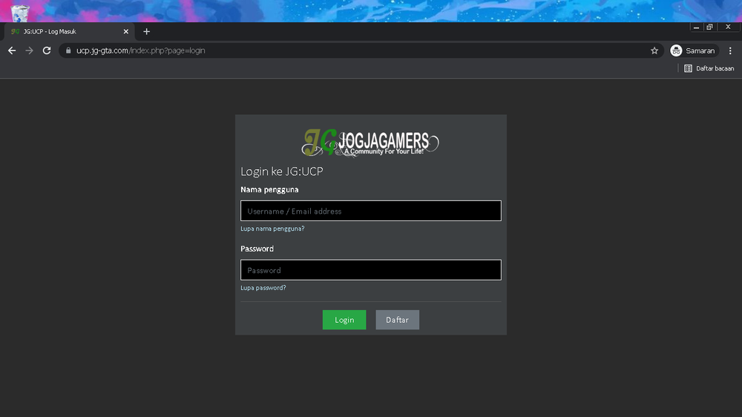The image size is (742, 417).
Task: Open the Samaran incognito profile button
Action: pos(694,50)
